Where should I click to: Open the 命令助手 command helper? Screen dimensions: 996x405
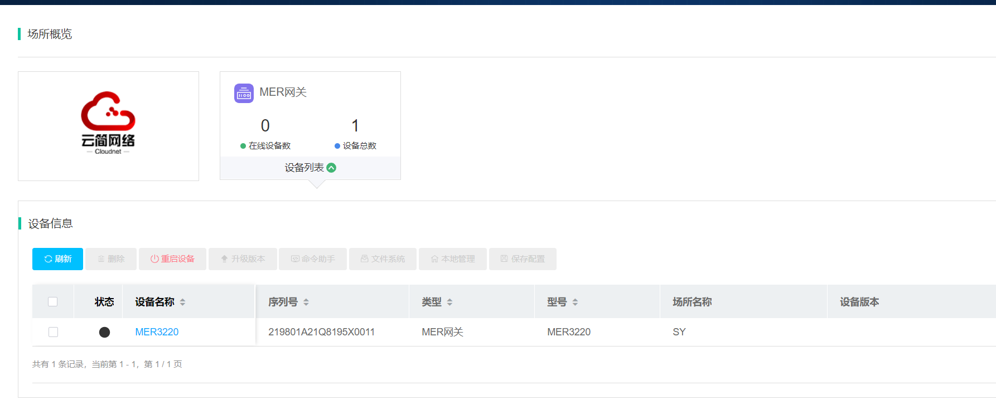click(313, 259)
